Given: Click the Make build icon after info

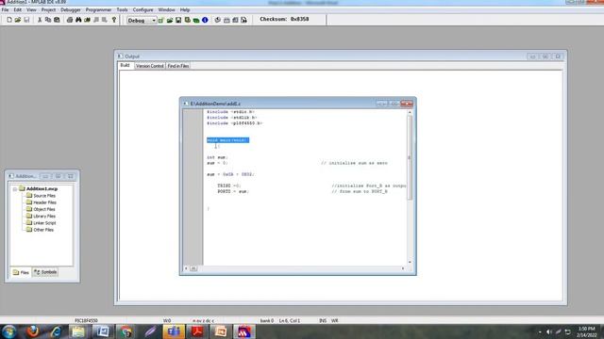Looking at the screenshot, I should point(218,20).
